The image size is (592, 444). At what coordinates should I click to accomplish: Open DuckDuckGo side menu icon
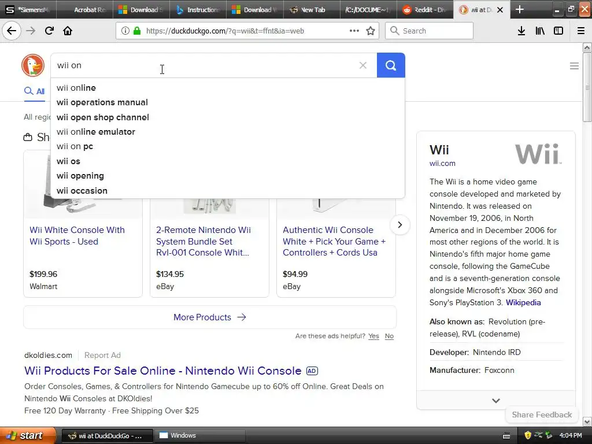(x=574, y=66)
